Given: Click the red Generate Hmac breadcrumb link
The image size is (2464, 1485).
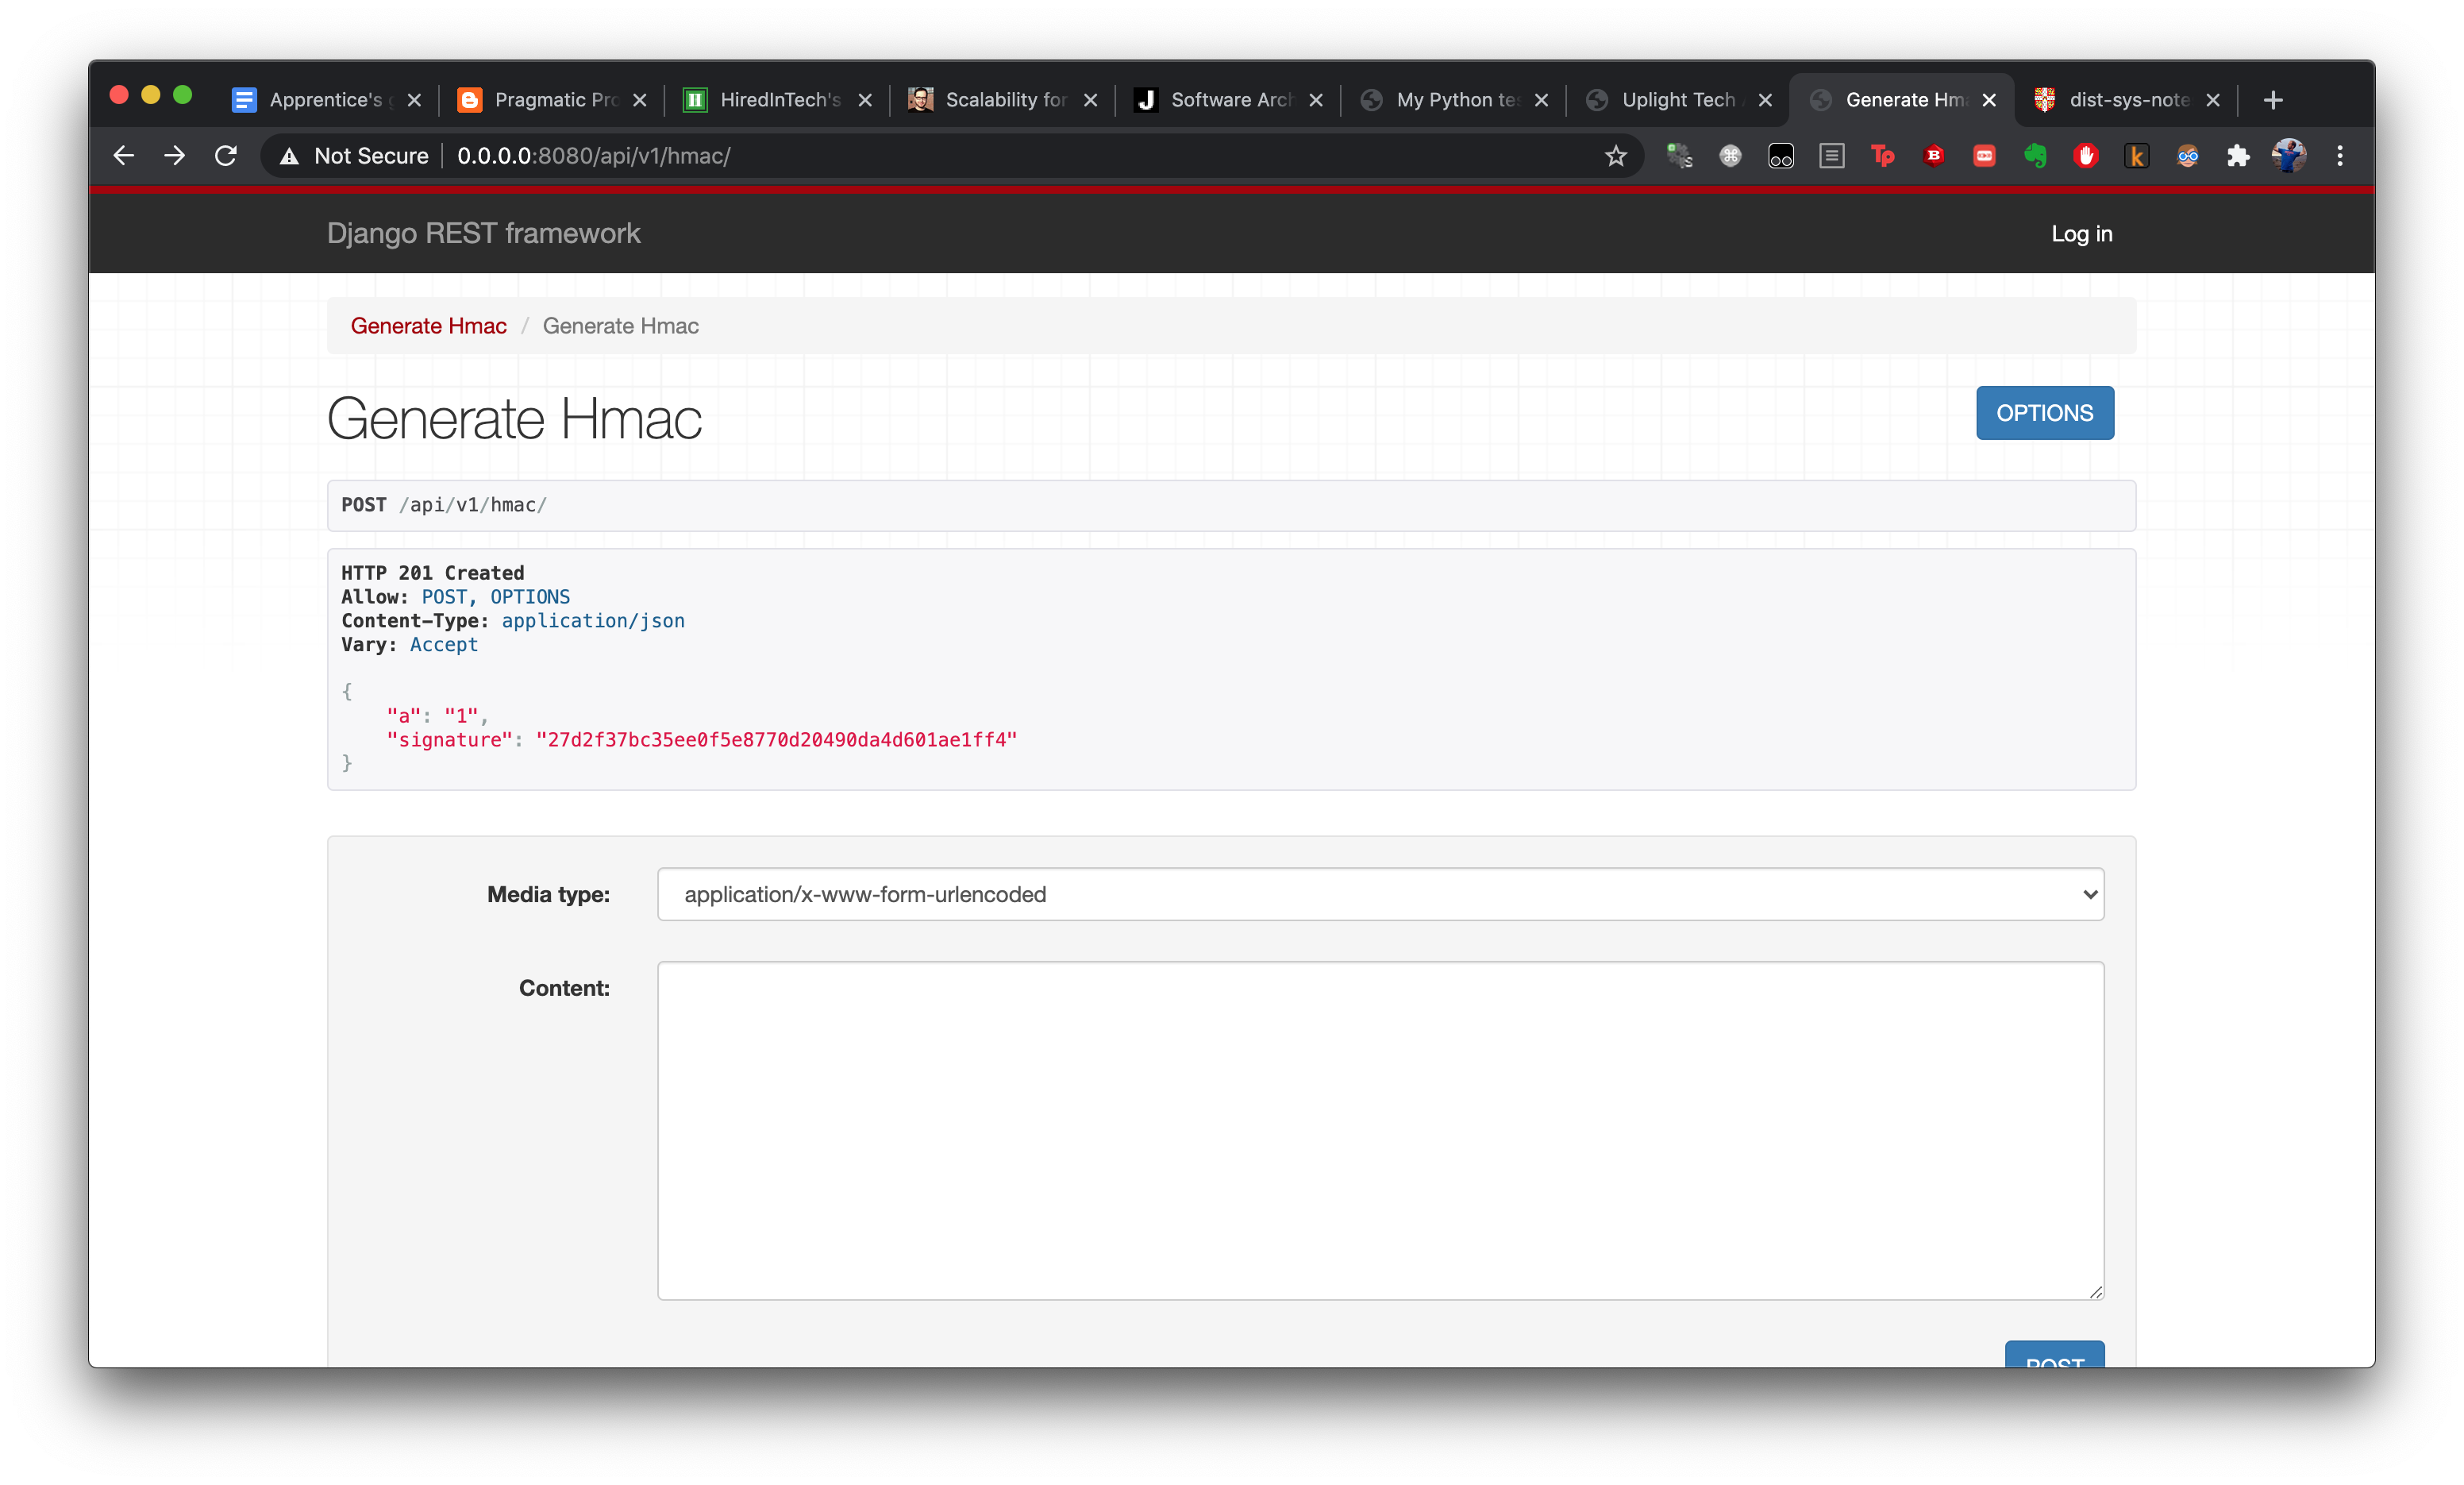Looking at the screenshot, I should (428, 326).
